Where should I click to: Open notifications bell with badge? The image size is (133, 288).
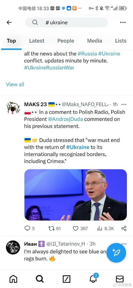(93, 278)
